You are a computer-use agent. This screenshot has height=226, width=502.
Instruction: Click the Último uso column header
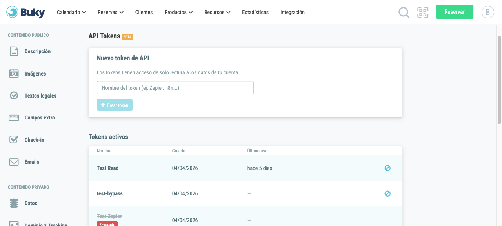pyautogui.click(x=257, y=151)
